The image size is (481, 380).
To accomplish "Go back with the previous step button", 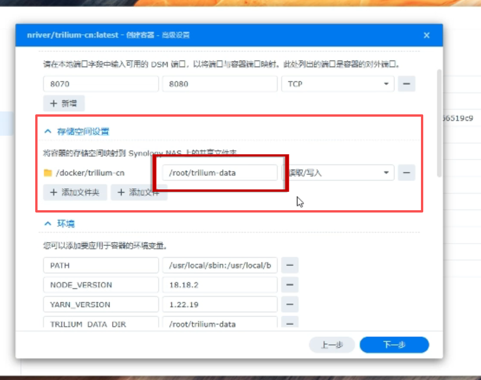I will pos(331,345).
